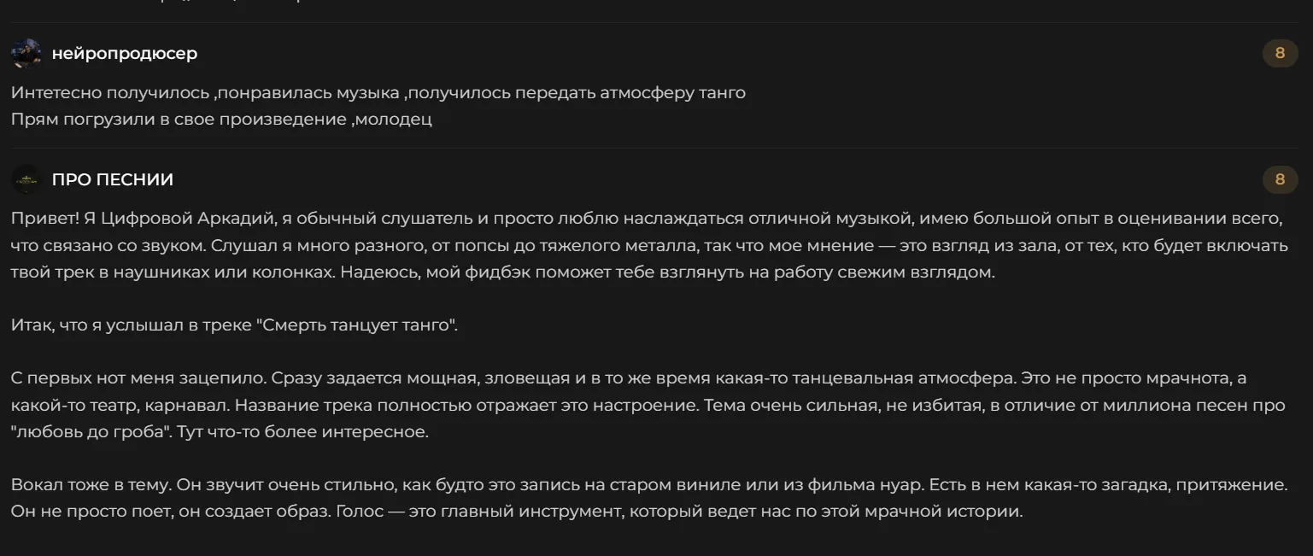Select the quoted track title "Смерть танцует танго"
This screenshot has width=1313, height=556.
click(355, 325)
